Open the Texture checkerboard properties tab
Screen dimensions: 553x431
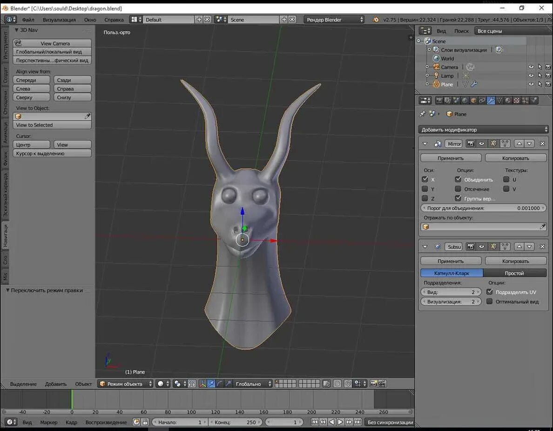pyautogui.click(x=516, y=101)
